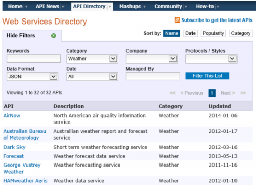Collapse filters with the green arrow icon
The image size is (256, 185).
54,36
